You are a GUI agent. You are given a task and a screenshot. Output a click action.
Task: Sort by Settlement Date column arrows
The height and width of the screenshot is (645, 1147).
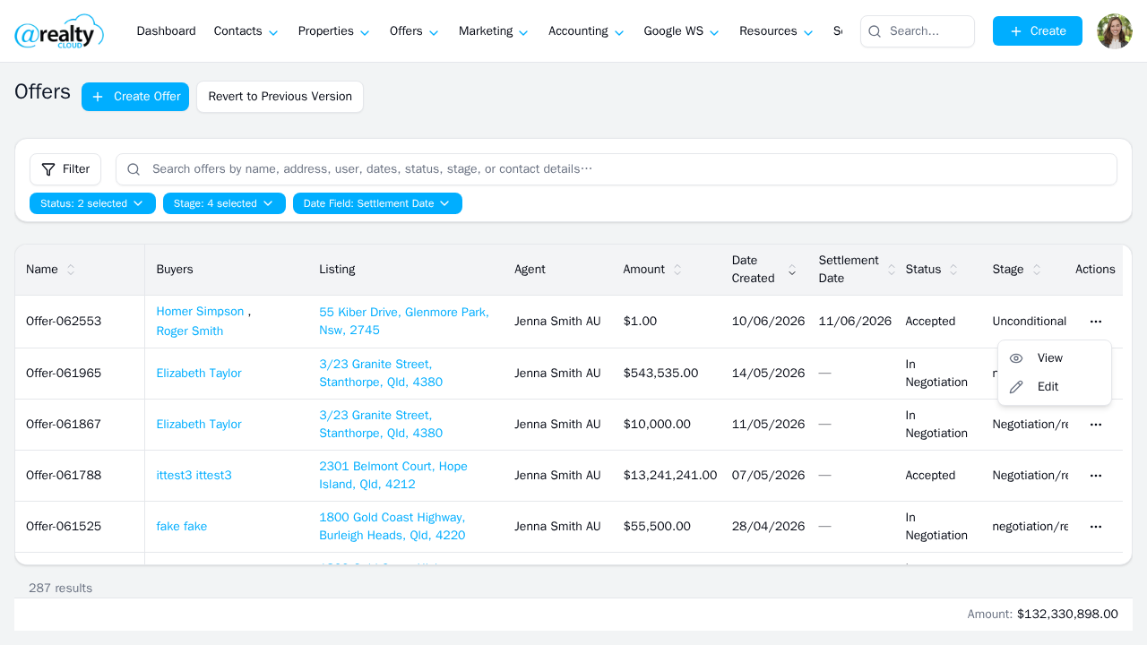[892, 270]
